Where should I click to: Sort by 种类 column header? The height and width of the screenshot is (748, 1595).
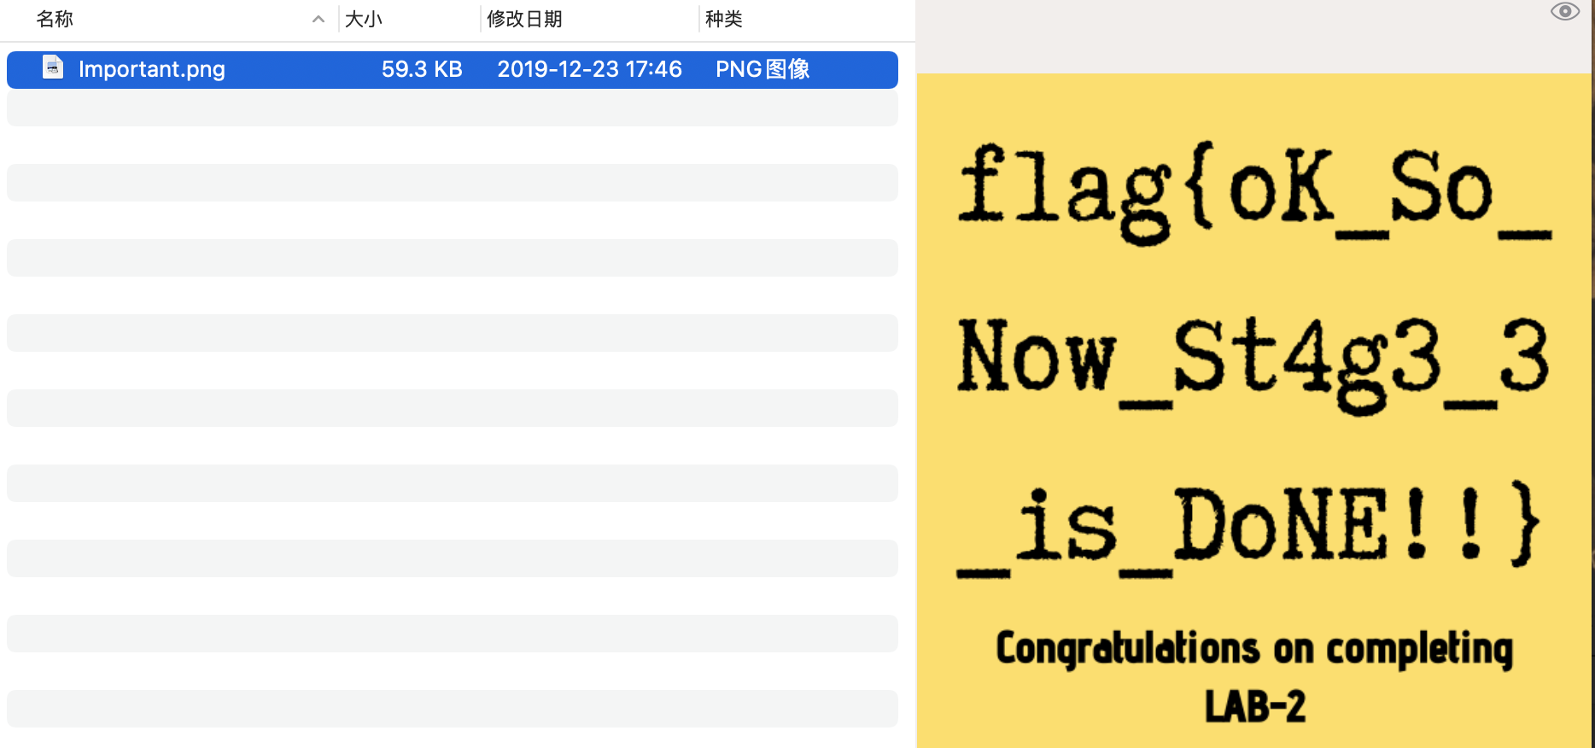tap(724, 19)
